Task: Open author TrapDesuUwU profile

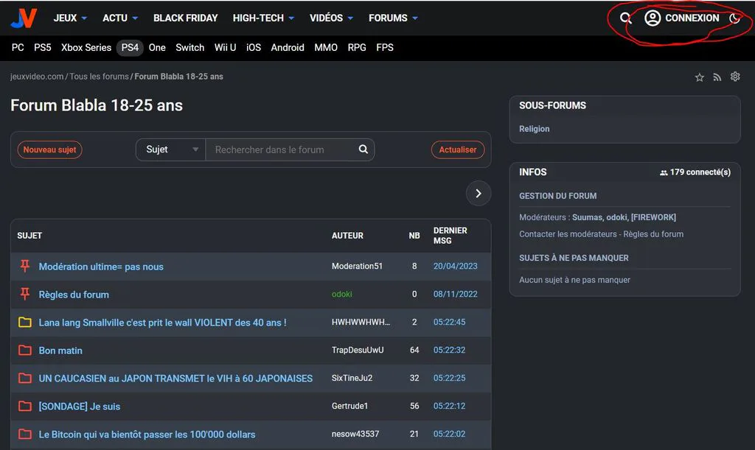Action: 358,350
